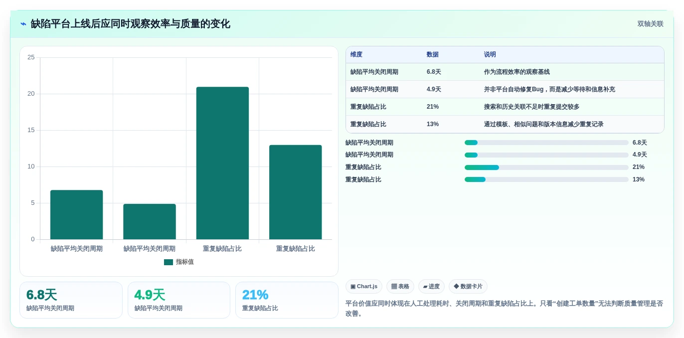Image resolution: width=684 pixels, height=338 pixels.
Task: Click the y-axis label 15
Action: coord(31,130)
